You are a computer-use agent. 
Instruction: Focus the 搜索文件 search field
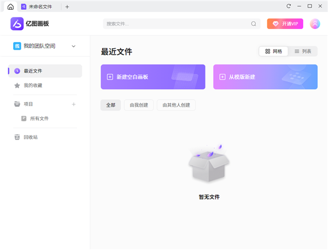175,24
